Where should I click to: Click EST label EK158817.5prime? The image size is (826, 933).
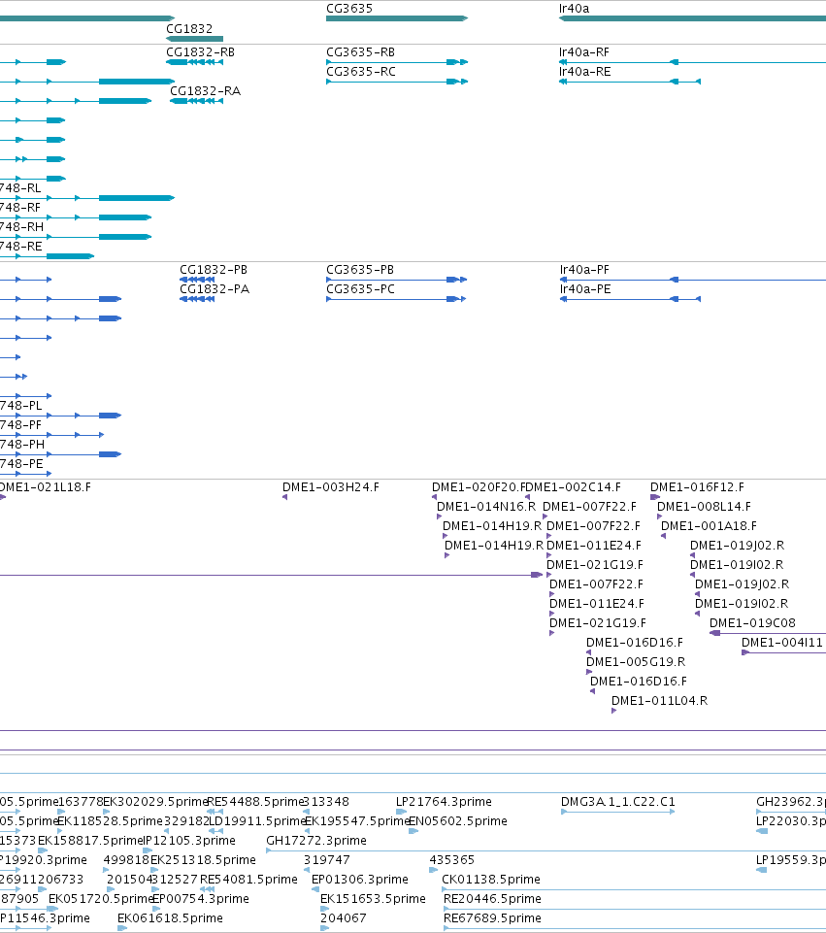pos(90,840)
